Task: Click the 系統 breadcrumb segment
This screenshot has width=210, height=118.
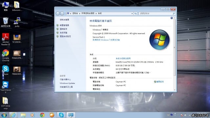Action: tap(100, 13)
